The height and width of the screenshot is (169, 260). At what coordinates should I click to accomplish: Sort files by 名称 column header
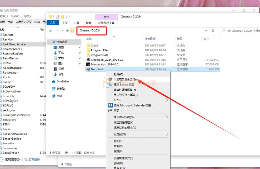pos(89,39)
